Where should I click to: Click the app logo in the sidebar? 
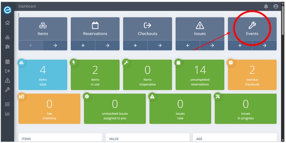tap(7, 10)
